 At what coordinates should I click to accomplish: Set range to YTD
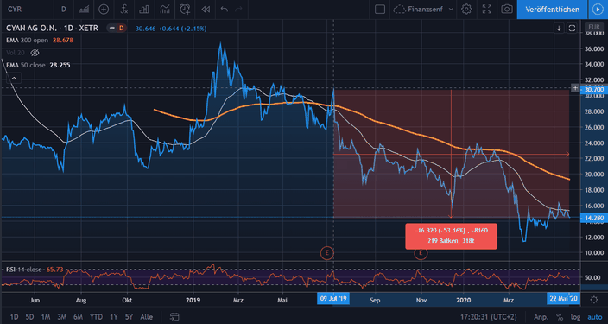[96, 317]
